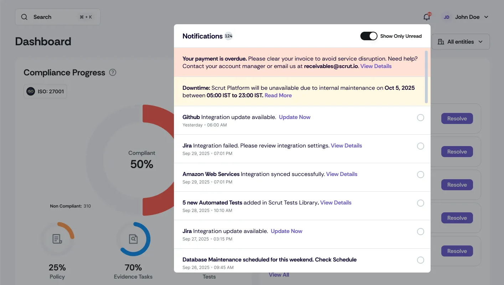504x285 pixels.
Task: Click the ISO 27001 badge icon
Action: coord(31,92)
